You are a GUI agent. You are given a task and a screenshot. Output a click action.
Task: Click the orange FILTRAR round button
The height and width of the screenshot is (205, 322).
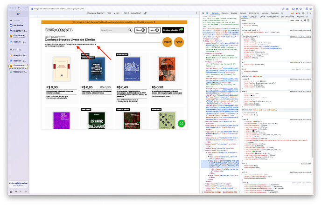(x=179, y=42)
